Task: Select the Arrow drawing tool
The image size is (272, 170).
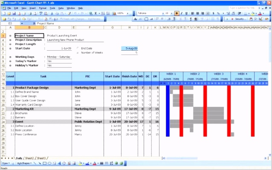Action: (40, 163)
